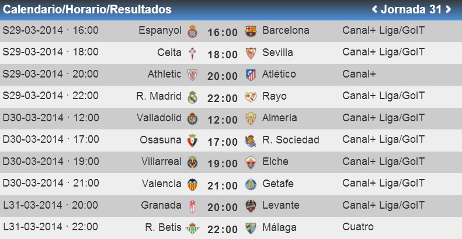Open the Sevilla team link
This screenshot has width=462, height=239.
point(277,52)
